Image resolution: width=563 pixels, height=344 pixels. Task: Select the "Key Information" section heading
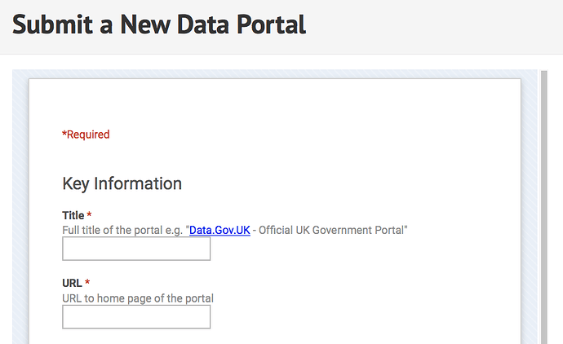tap(122, 183)
